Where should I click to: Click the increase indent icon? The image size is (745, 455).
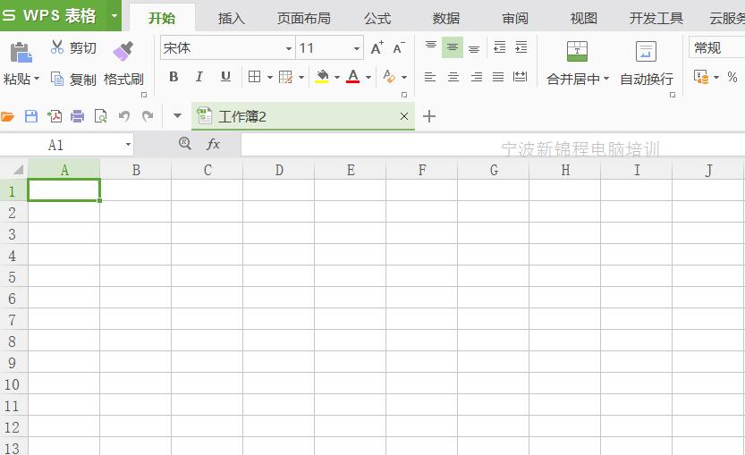click(x=521, y=47)
